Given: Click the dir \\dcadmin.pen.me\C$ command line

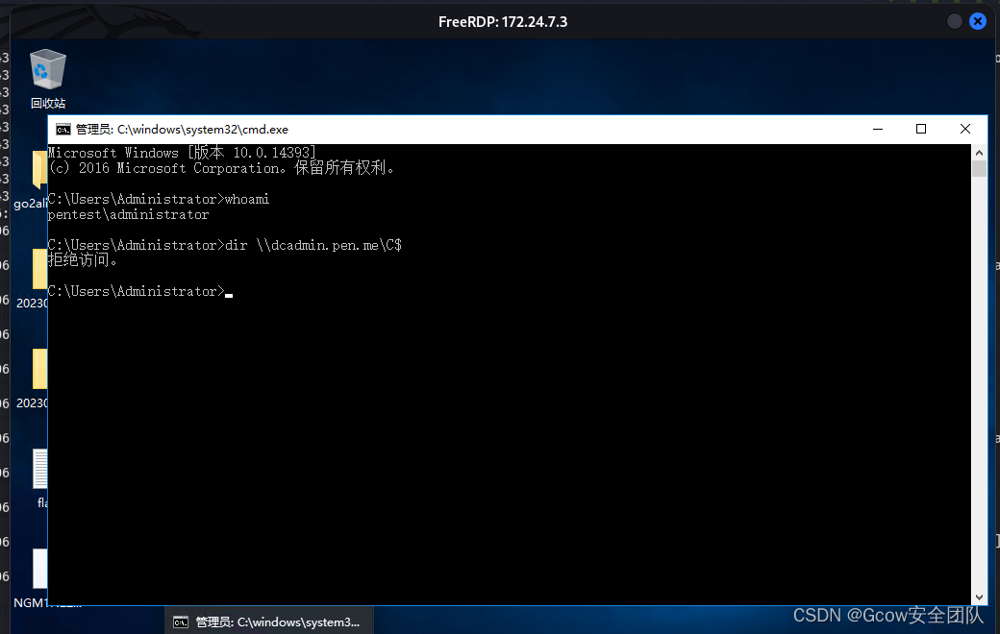Looking at the screenshot, I should pyautogui.click(x=225, y=245).
